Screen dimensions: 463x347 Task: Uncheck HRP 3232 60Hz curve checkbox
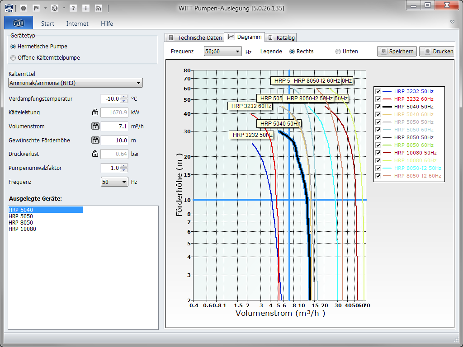tap(378, 99)
